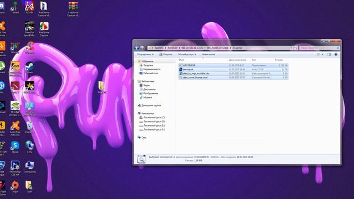354x199 pixels.
Task: Open the Avast Free Antivirus shortcut
Action: pyautogui.click(x=15, y=129)
